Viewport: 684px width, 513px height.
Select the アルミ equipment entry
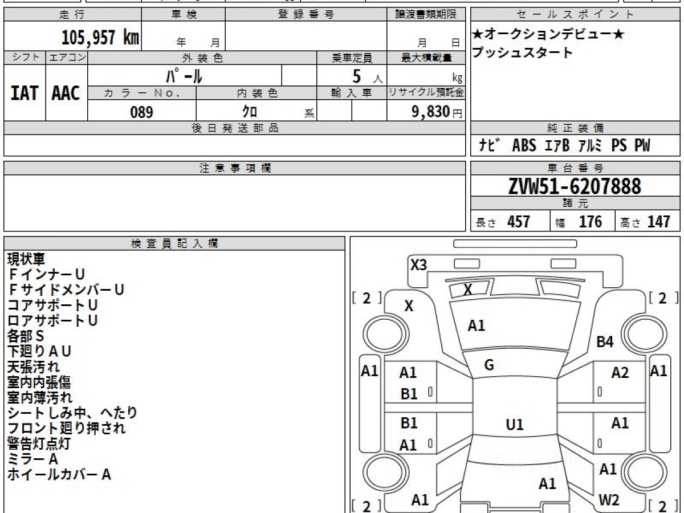coord(591,146)
